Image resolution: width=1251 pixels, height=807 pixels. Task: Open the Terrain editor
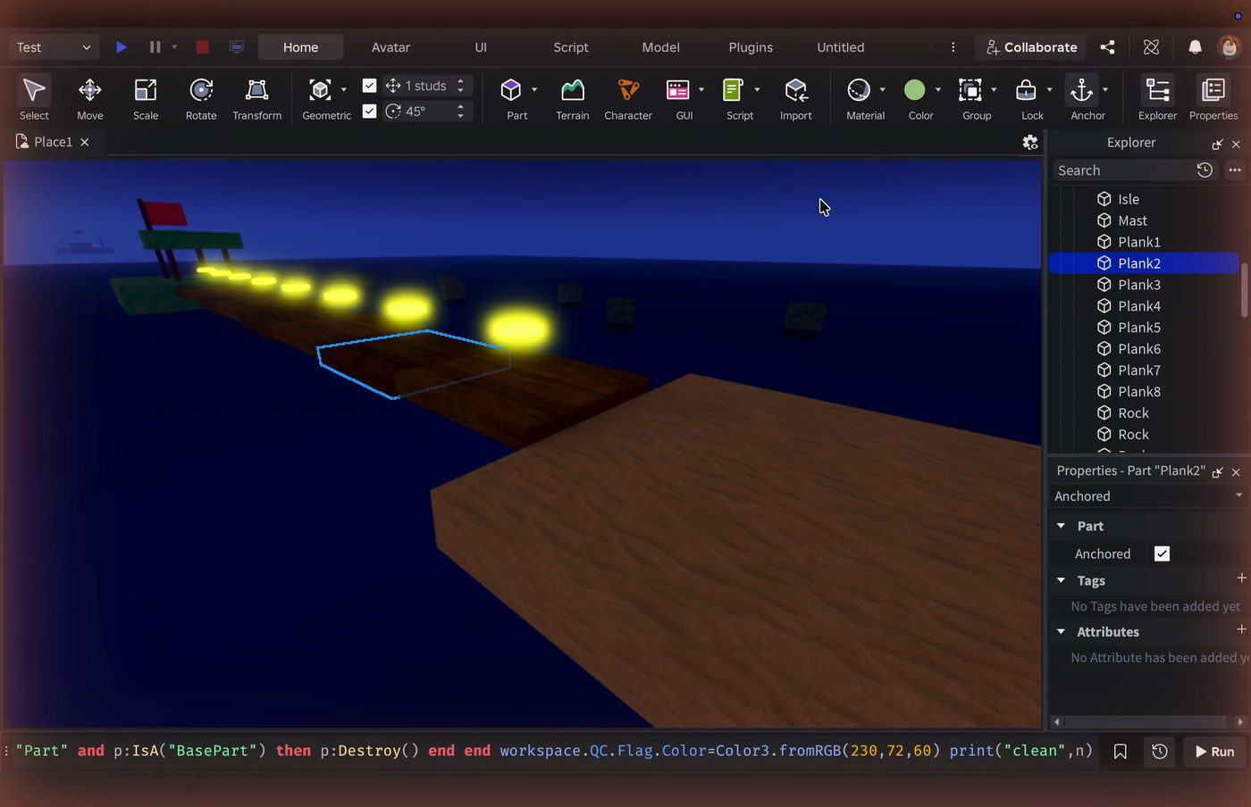(x=573, y=98)
